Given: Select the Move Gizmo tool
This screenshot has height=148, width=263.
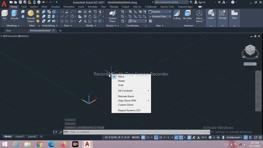Looking at the screenshot, I should point(199,16).
